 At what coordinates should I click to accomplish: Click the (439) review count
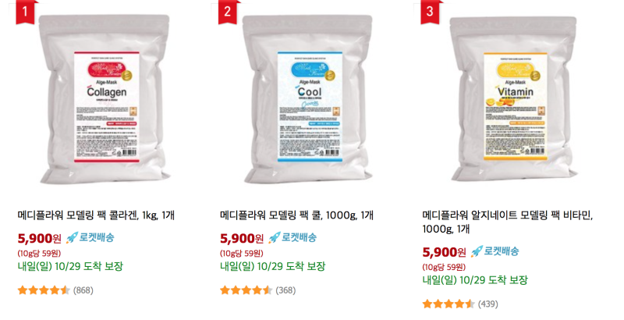488,304
